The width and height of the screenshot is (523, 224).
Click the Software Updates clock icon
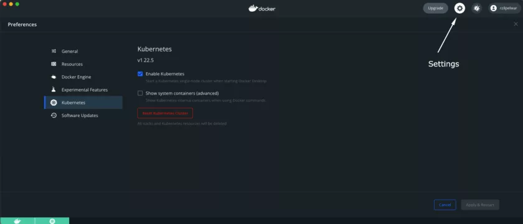coord(54,115)
